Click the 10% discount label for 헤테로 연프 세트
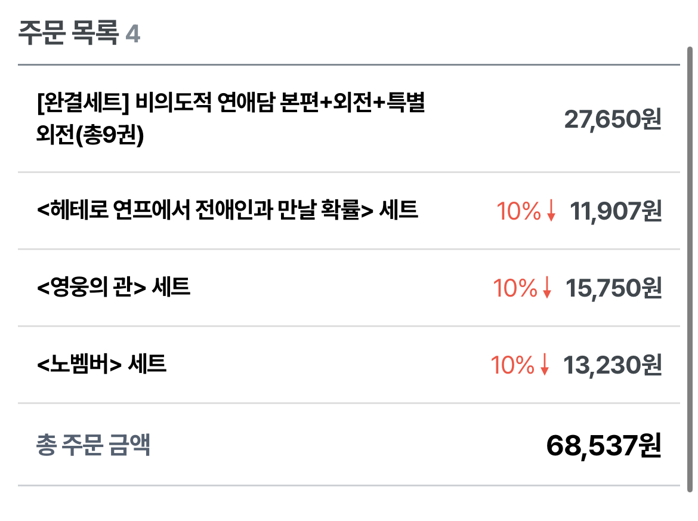This screenshot has height=521, width=698. tap(518, 211)
